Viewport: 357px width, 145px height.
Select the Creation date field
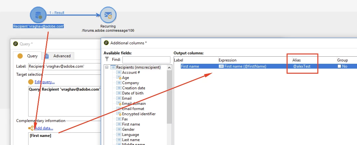[134, 88]
